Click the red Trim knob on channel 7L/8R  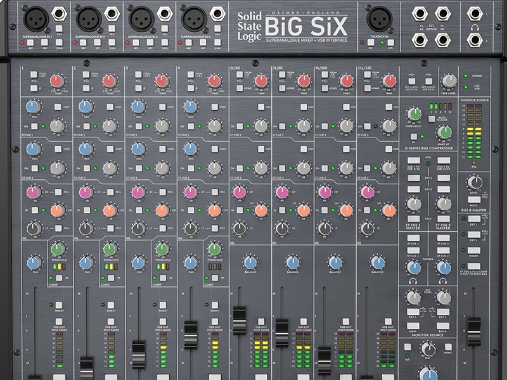304,81
